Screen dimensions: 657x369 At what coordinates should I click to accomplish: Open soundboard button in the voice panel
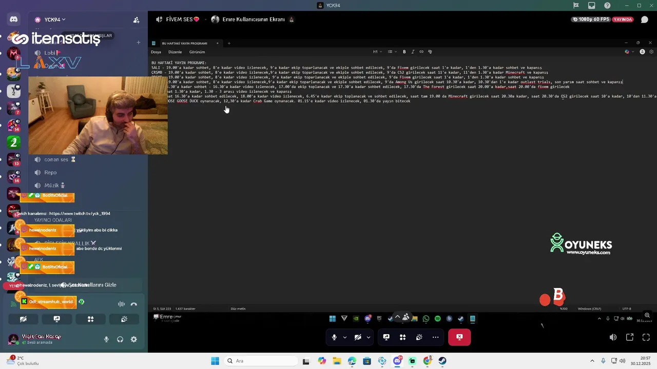124,319
